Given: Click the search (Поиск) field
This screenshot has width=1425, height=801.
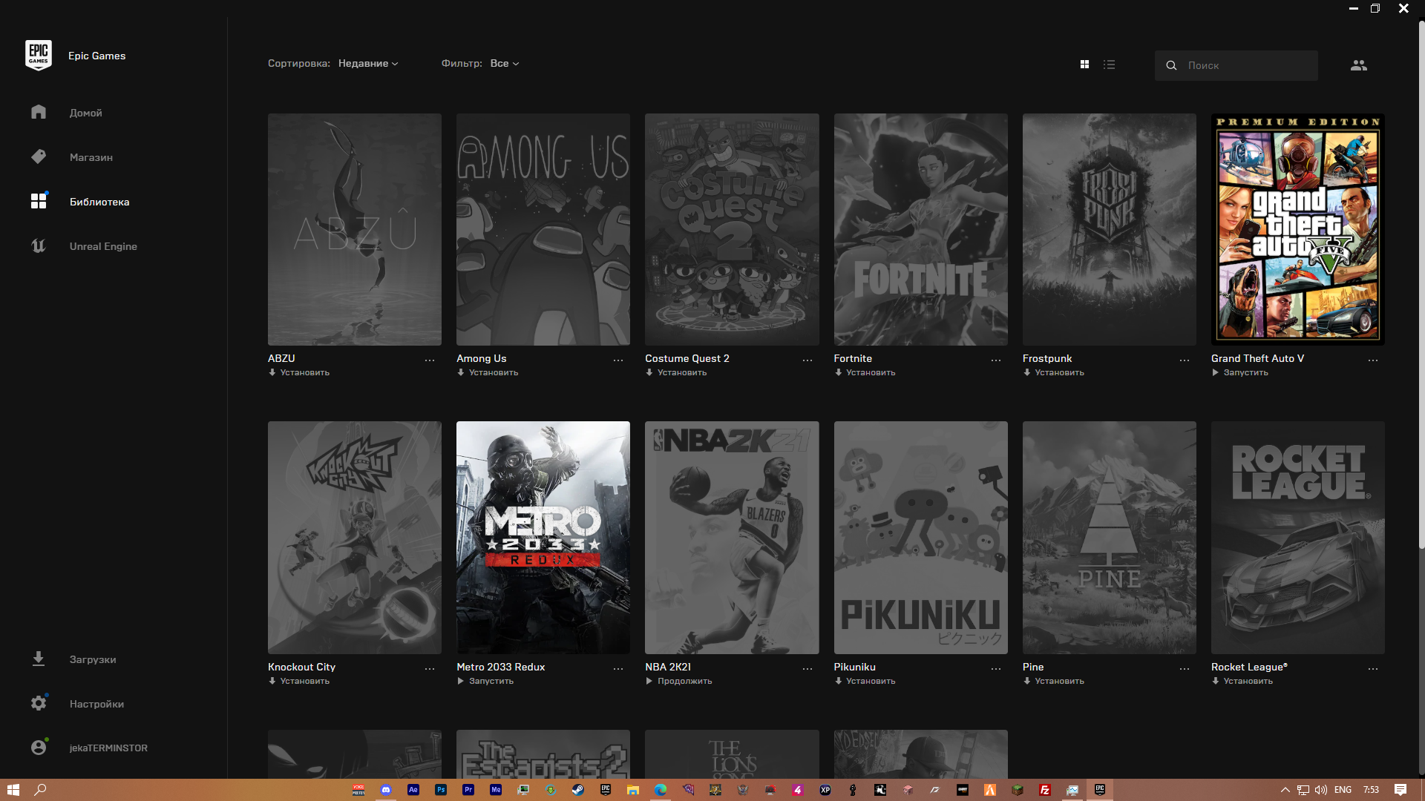Looking at the screenshot, I should pos(1236,65).
